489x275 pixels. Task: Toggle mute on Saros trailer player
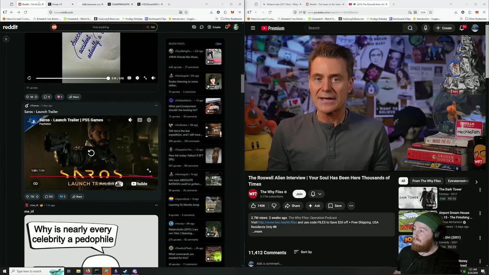[130, 120]
